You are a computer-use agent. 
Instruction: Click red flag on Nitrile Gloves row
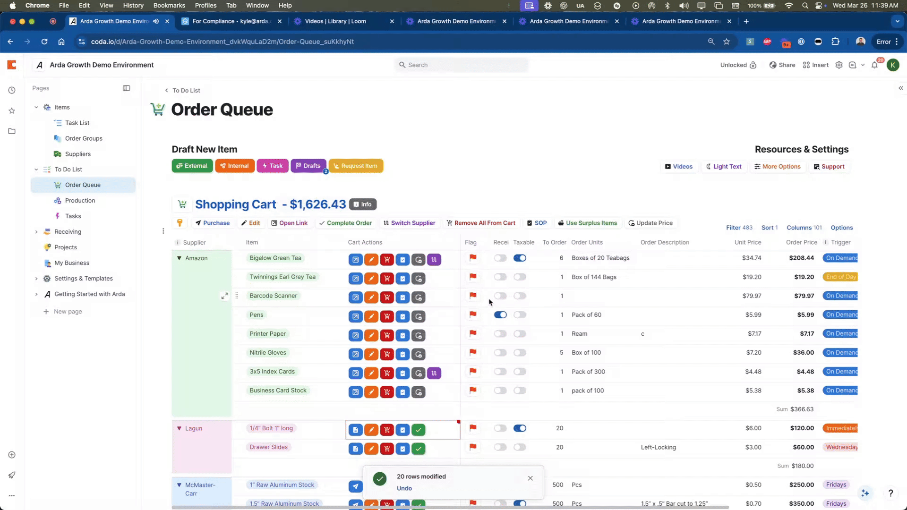(x=472, y=352)
